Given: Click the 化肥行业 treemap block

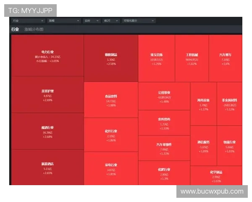Looking at the screenshot, I should pyautogui.click(x=164, y=173).
